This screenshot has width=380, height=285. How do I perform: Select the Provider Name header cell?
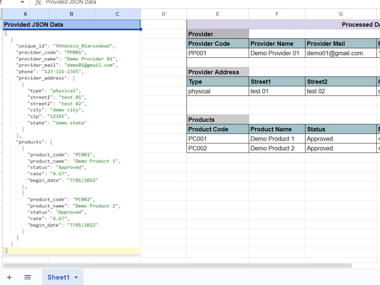(277, 43)
